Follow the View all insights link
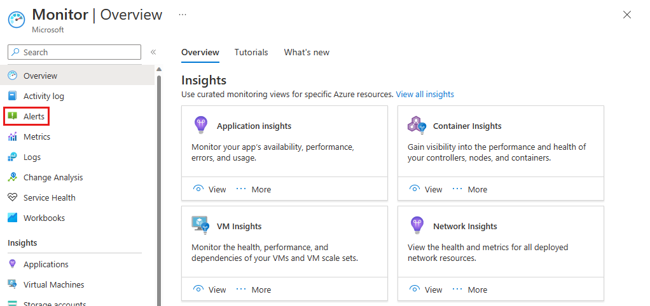The height and width of the screenshot is (306, 650). pos(425,94)
